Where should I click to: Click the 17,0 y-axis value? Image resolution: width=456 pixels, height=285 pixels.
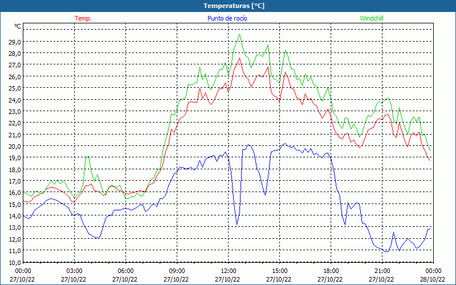point(15,181)
